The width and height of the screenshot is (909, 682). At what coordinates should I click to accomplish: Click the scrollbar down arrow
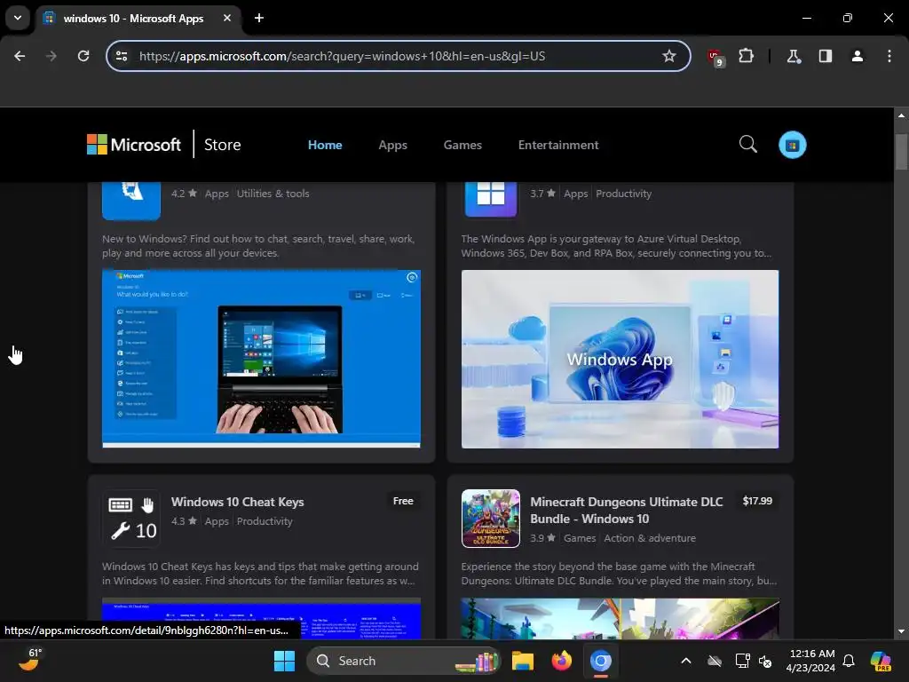(x=901, y=631)
